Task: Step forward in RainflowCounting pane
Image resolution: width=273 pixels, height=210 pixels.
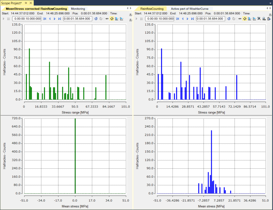Action: click(x=188, y=19)
